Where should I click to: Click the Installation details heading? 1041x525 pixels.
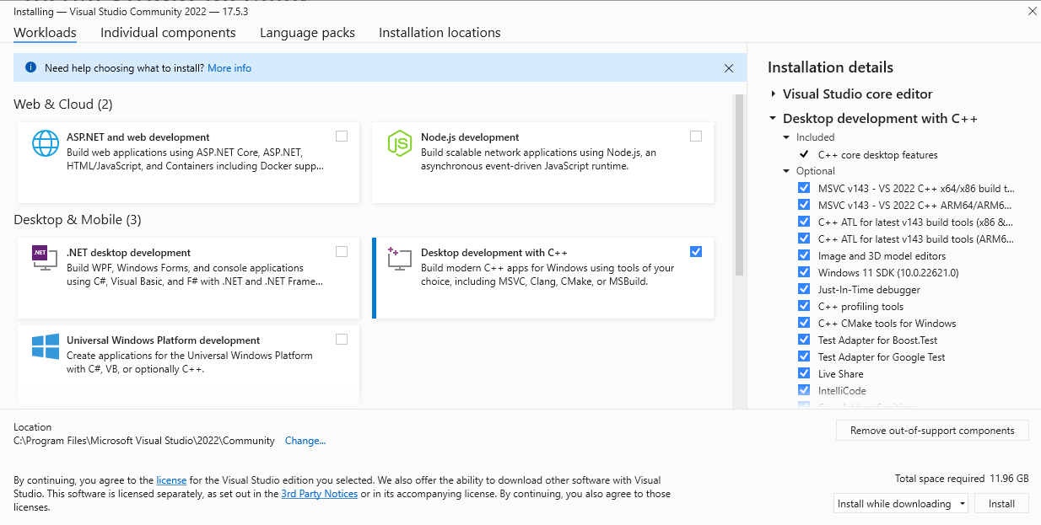coord(830,67)
